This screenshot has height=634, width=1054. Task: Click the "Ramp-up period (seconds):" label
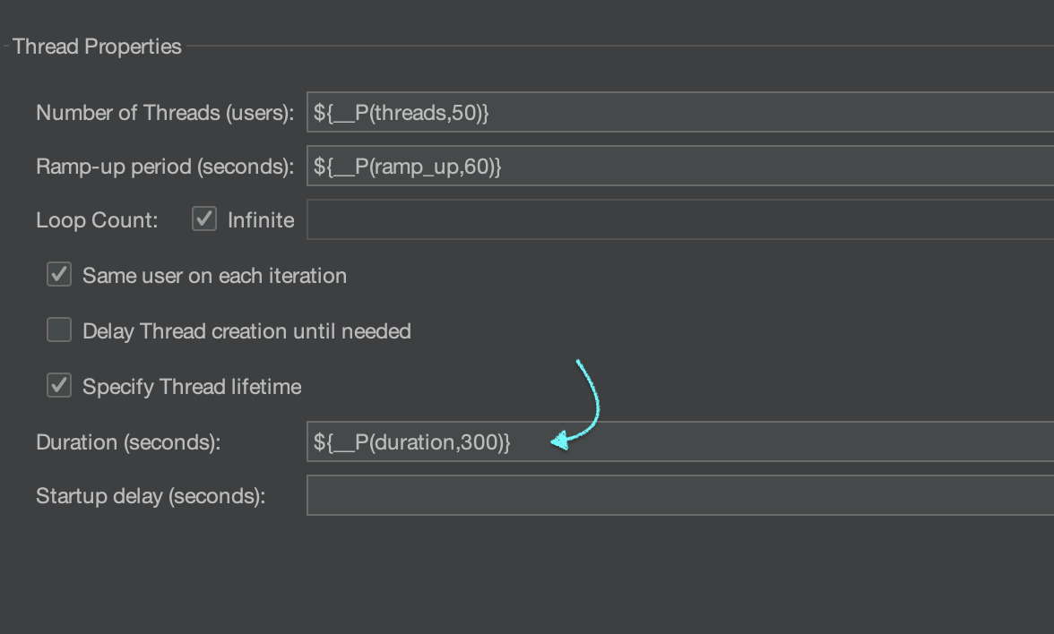165,167
